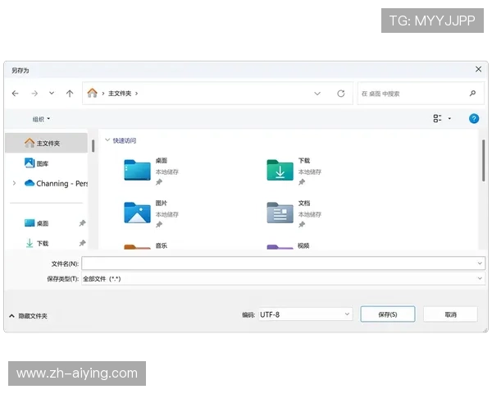Viewport: 492px width, 394px height.
Task: Open the view layout options menu
Action: point(442,119)
